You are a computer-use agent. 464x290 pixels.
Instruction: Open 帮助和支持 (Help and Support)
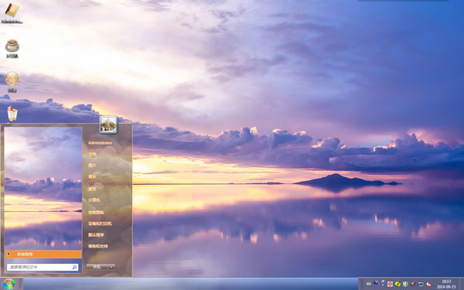pos(98,246)
